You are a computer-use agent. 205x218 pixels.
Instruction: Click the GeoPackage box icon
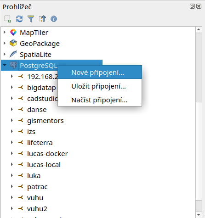(13, 43)
